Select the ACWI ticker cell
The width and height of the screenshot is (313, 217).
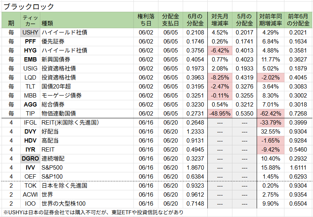[30, 194]
